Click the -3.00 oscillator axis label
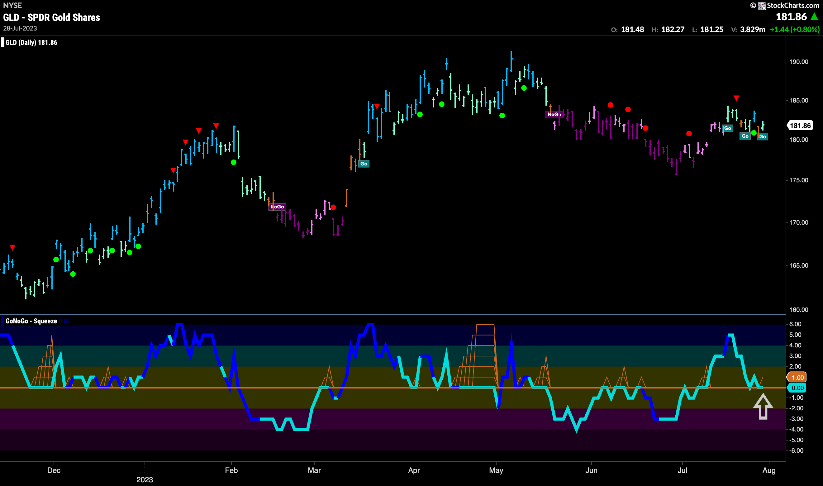This screenshot has width=823, height=486. 796,419
